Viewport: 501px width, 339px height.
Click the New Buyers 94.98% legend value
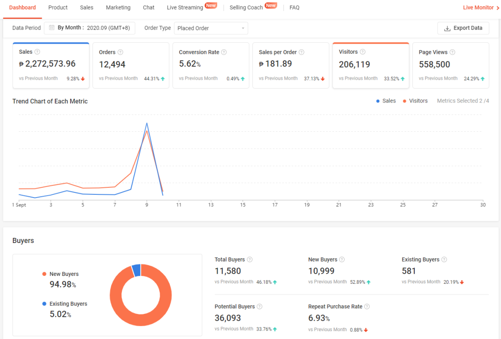(63, 284)
